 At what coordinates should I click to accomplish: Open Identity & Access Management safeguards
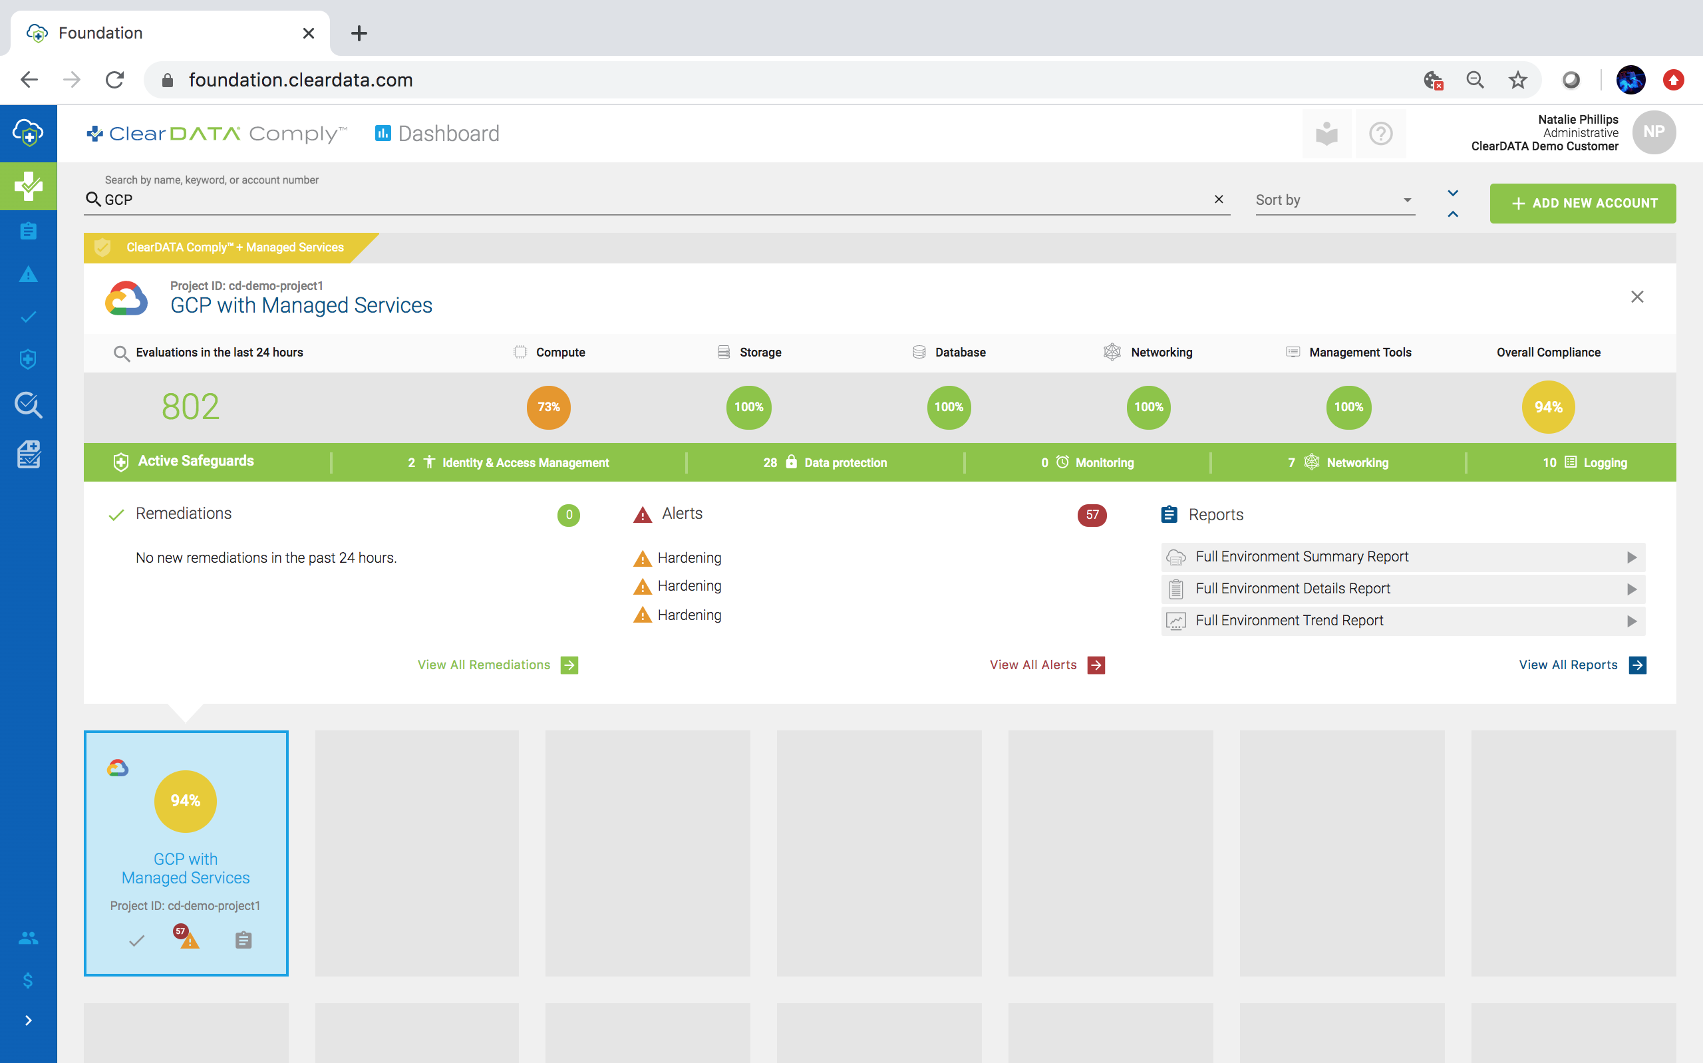click(x=508, y=462)
